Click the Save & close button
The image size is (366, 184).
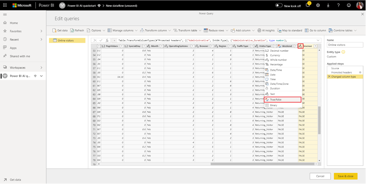346,176
